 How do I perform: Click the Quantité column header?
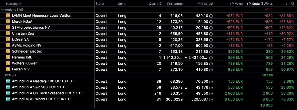155,4
